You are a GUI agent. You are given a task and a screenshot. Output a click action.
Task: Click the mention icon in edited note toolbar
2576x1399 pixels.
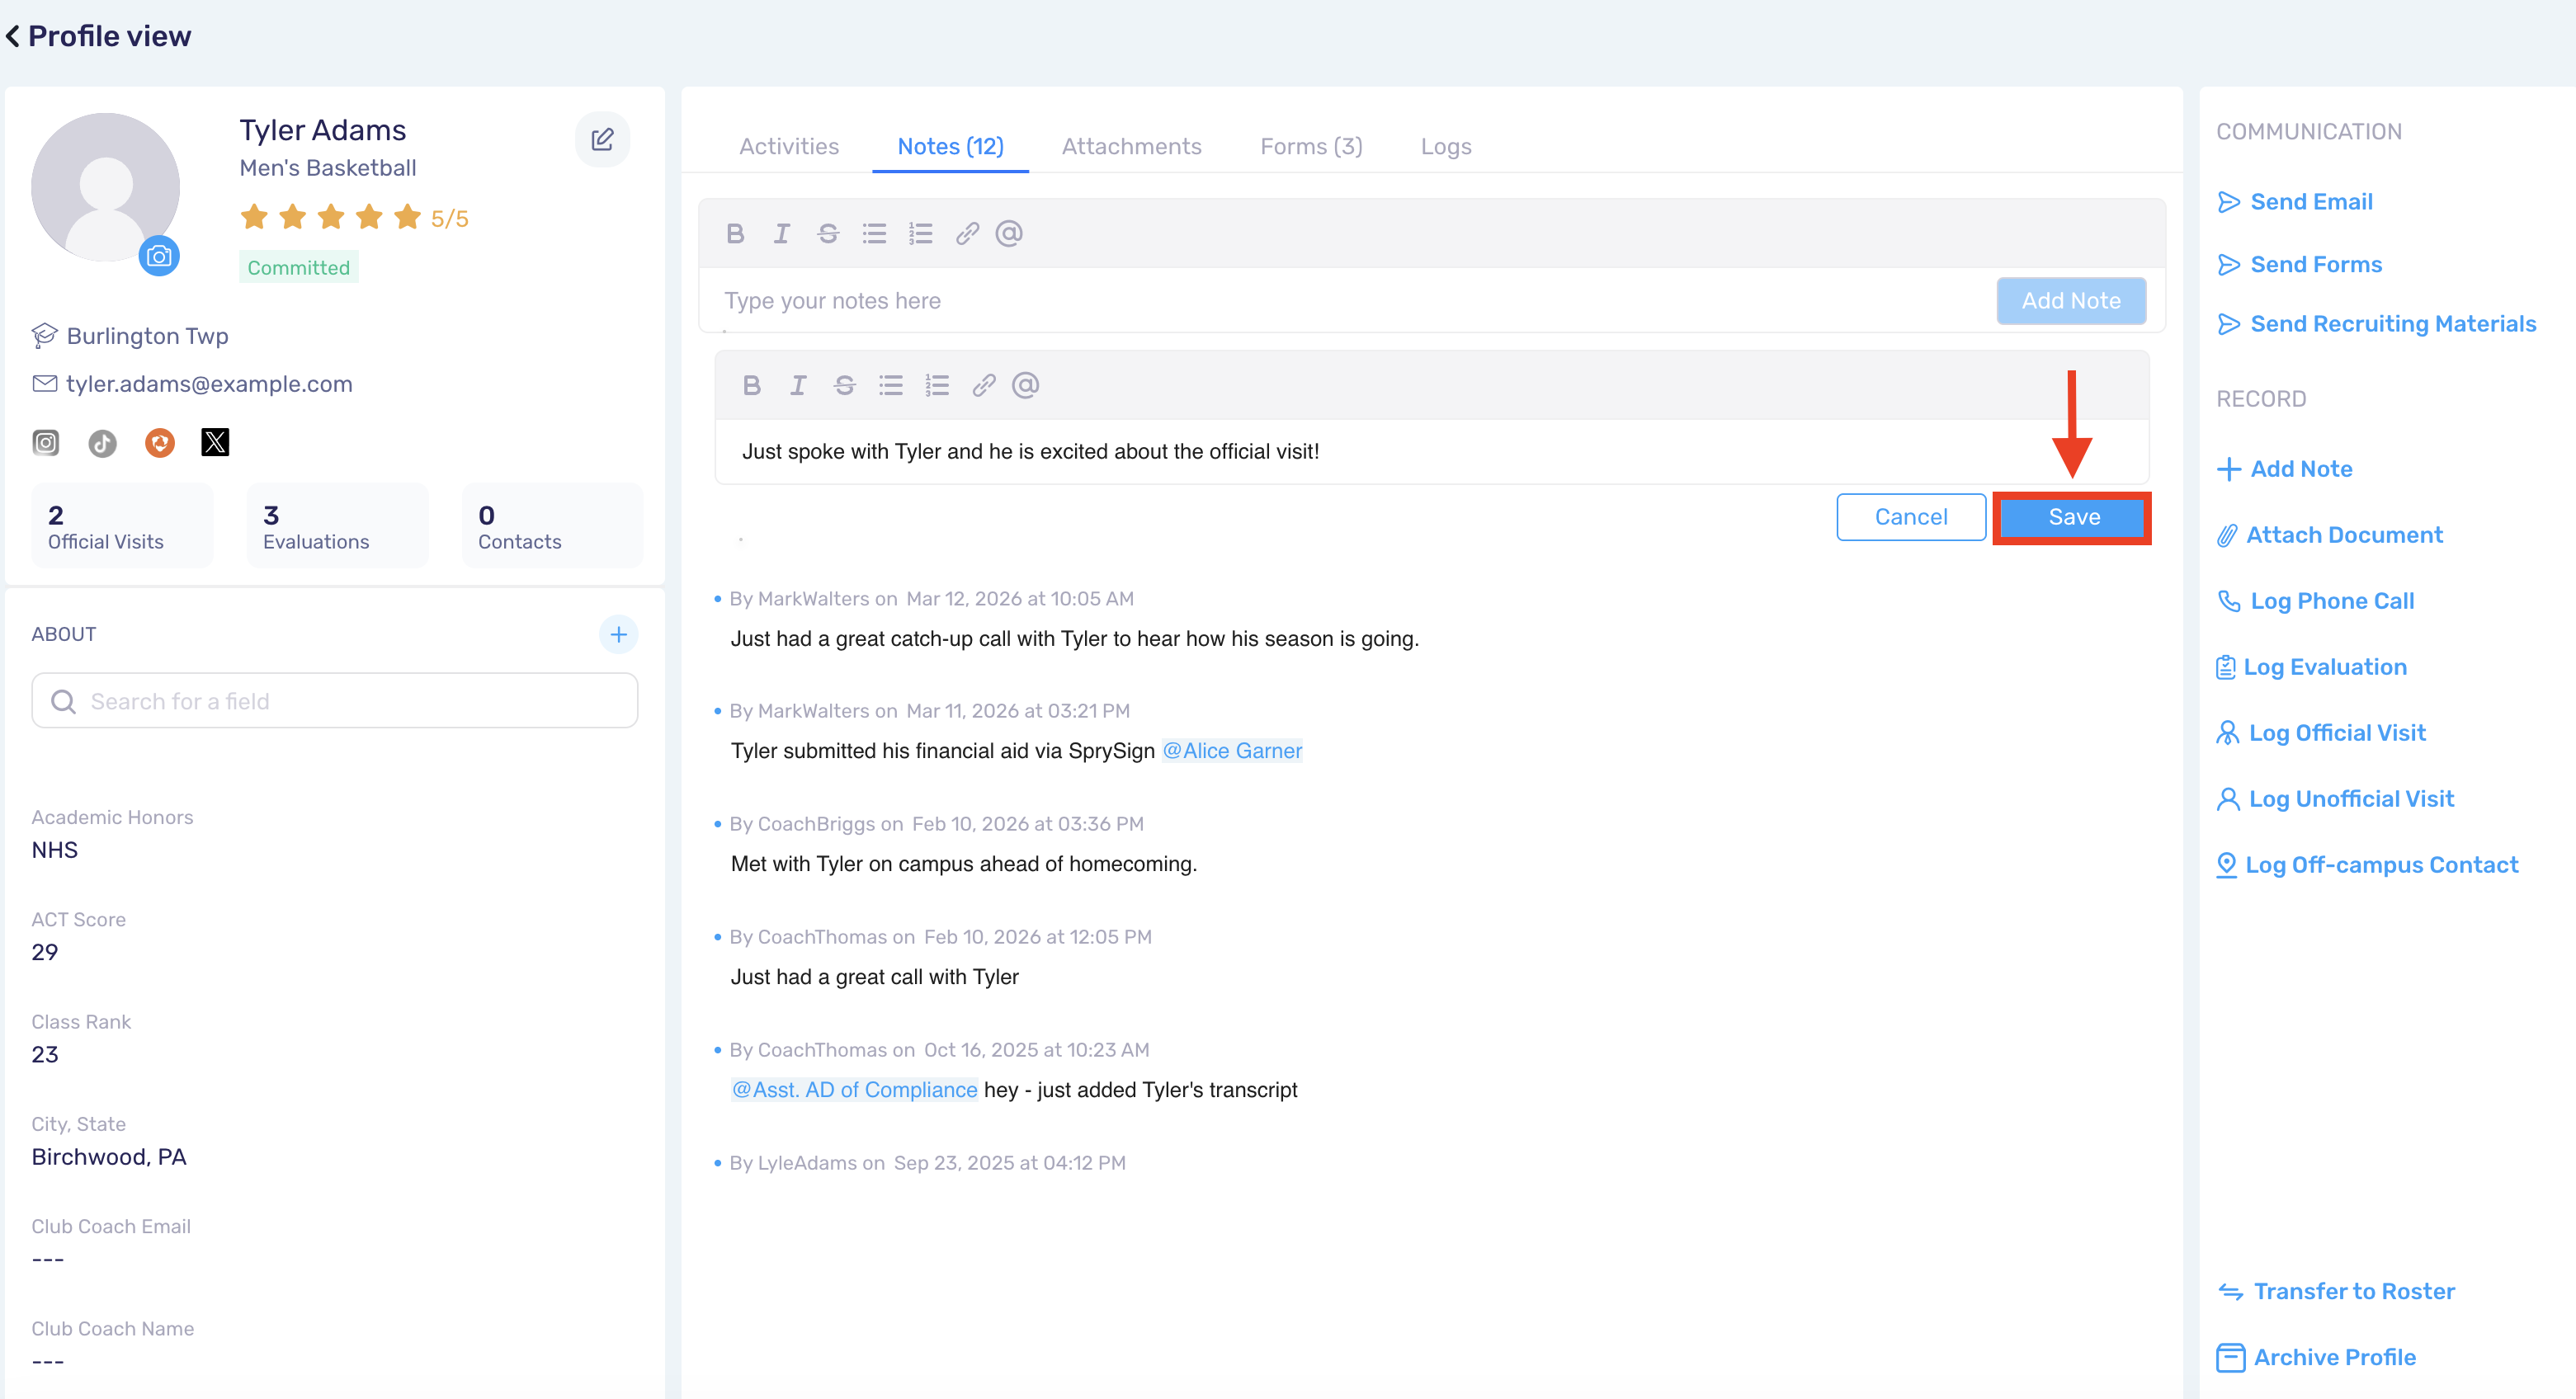(x=1026, y=385)
